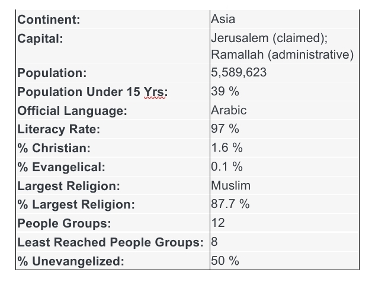Click the "Arabic" value cell
Screen dimensions: 372x282
pyautogui.click(x=229, y=110)
